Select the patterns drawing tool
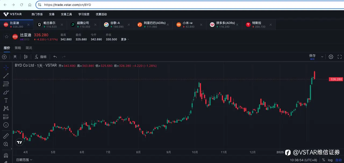 pyautogui.click(x=6, y=108)
